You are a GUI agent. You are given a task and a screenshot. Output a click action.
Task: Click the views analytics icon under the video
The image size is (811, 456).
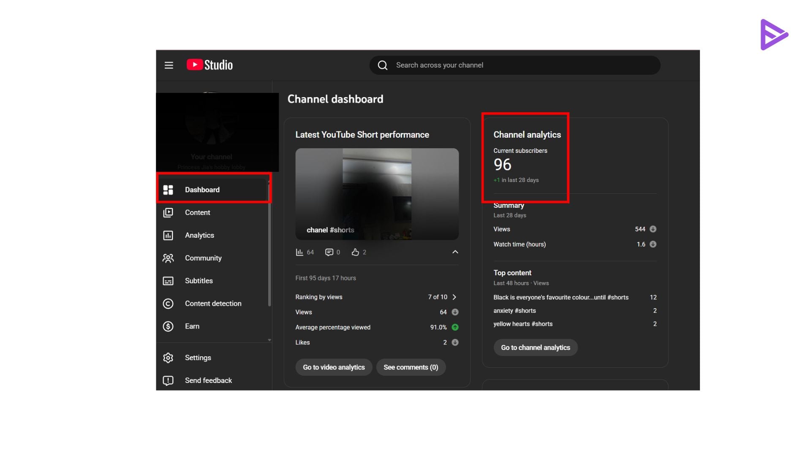tap(299, 252)
